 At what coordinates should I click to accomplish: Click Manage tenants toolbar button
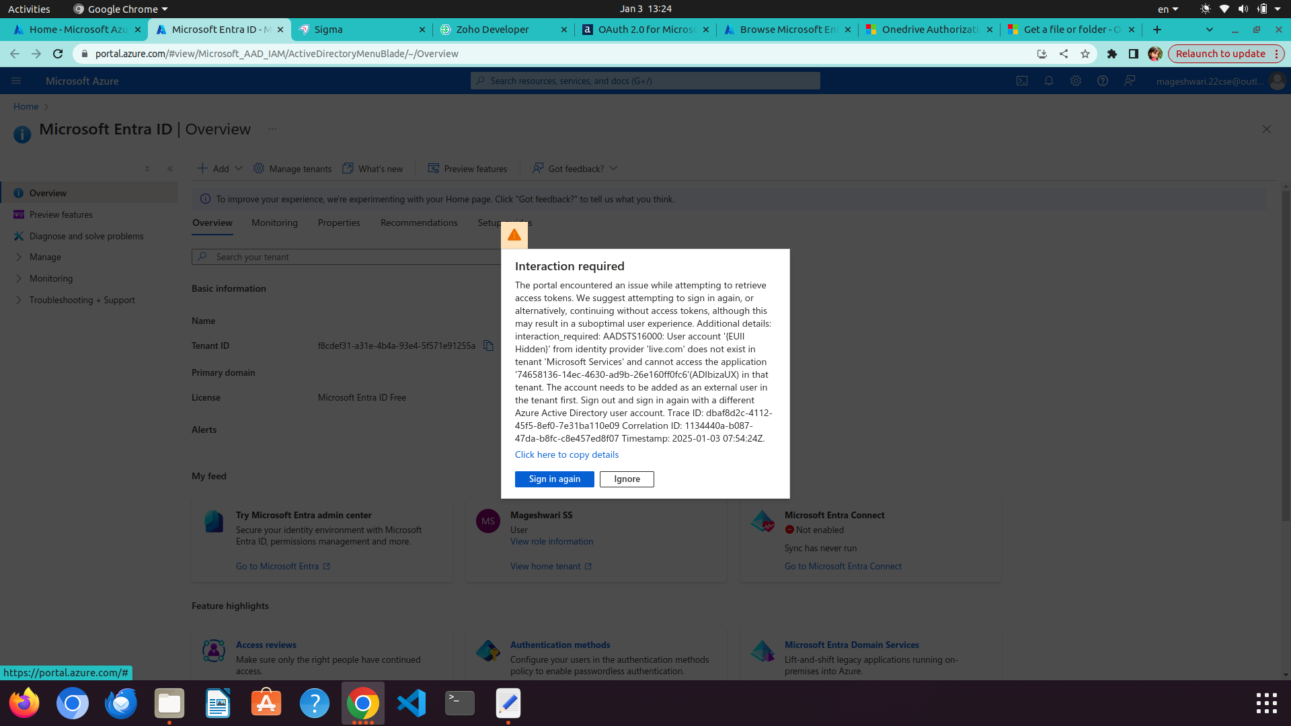292,168
